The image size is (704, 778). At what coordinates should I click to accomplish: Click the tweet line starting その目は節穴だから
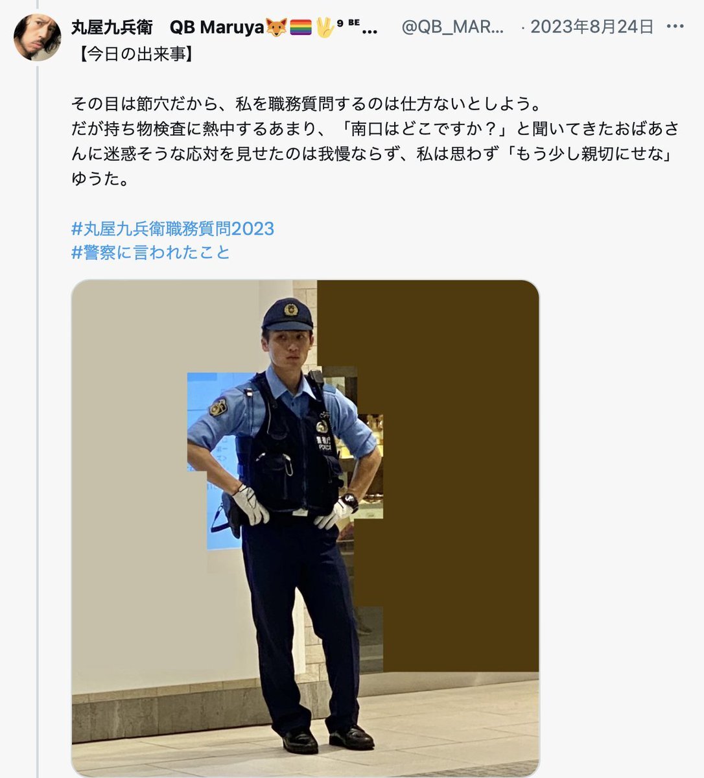[305, 104]
